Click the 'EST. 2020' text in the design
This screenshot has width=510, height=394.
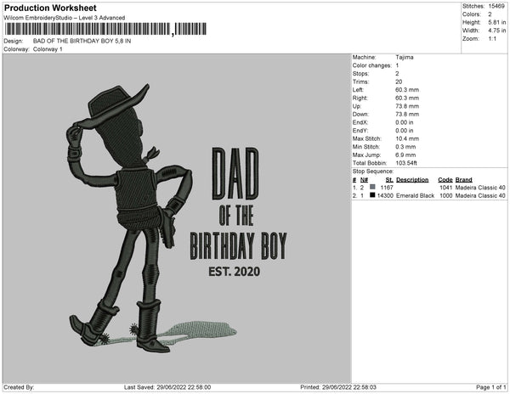[235, 272]
